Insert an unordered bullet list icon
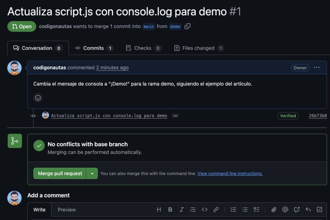 [x=245, y=209]
